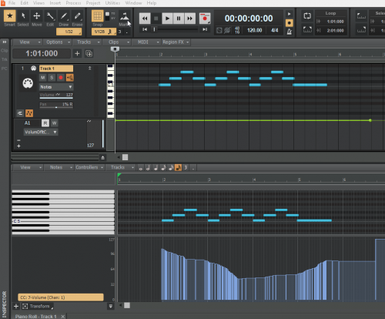This screenshot has width=385, height=319.
Task: Open the Process menu
Action: coord(73,3)
